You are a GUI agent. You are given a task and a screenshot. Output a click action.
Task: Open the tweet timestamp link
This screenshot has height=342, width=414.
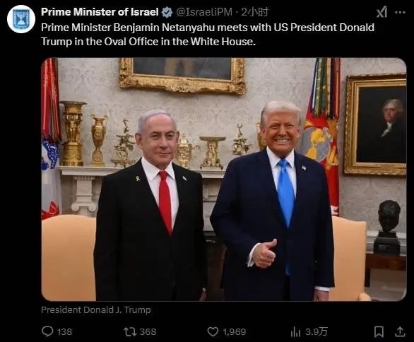[254, 12]
